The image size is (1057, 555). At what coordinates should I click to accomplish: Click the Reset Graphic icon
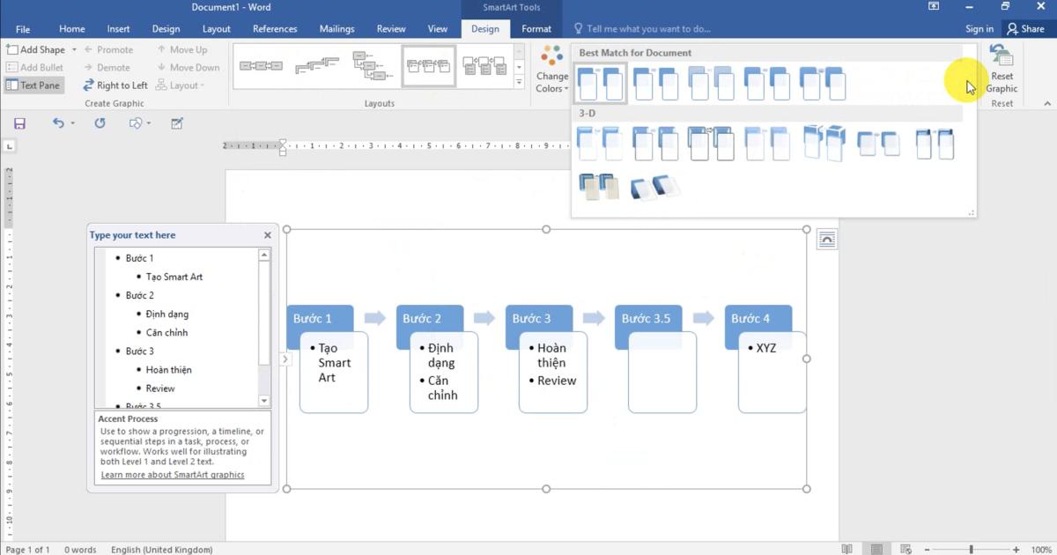tap(1002, 58)
